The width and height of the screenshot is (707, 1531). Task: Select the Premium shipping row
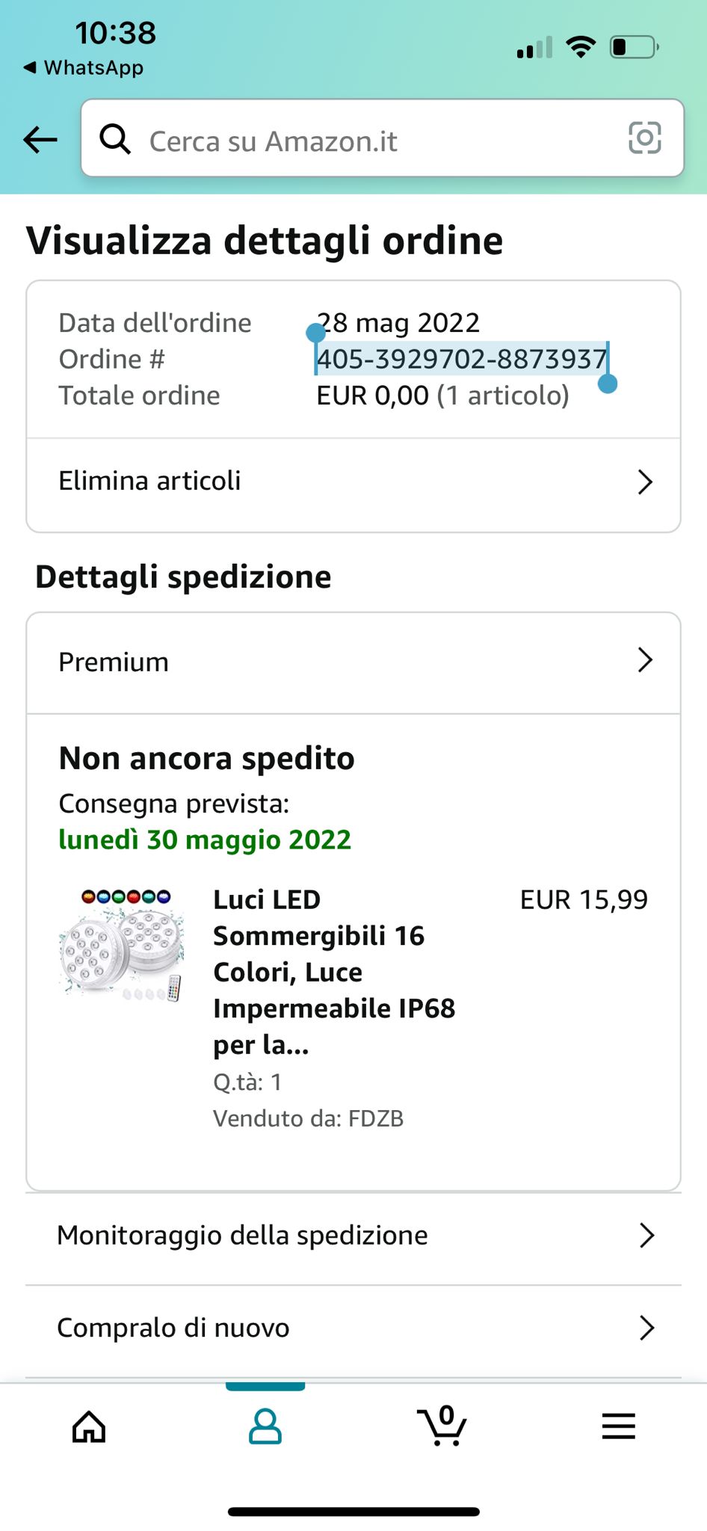[114, 662]
